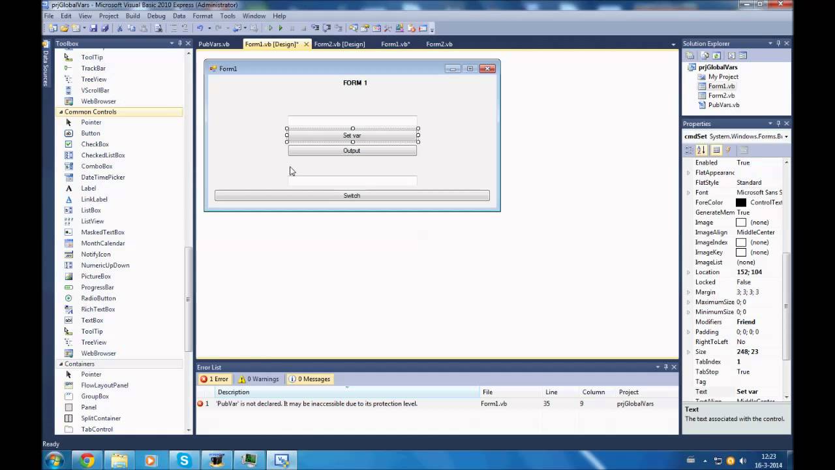Click the Switch button on Form1

(x=352, y=196)
